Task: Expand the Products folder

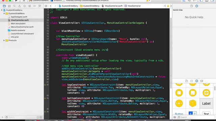Action: 4,40
